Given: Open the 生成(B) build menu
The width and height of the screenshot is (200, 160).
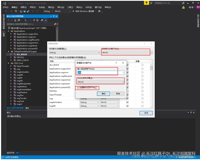Looking at the screenshot, I should point(42,7).
